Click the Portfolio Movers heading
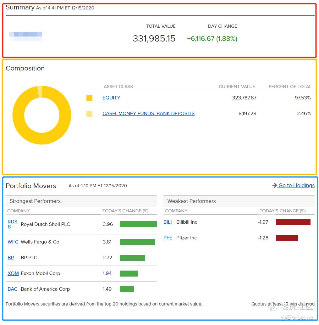Viewport: 319px width, 325px height. click(31, 186)
